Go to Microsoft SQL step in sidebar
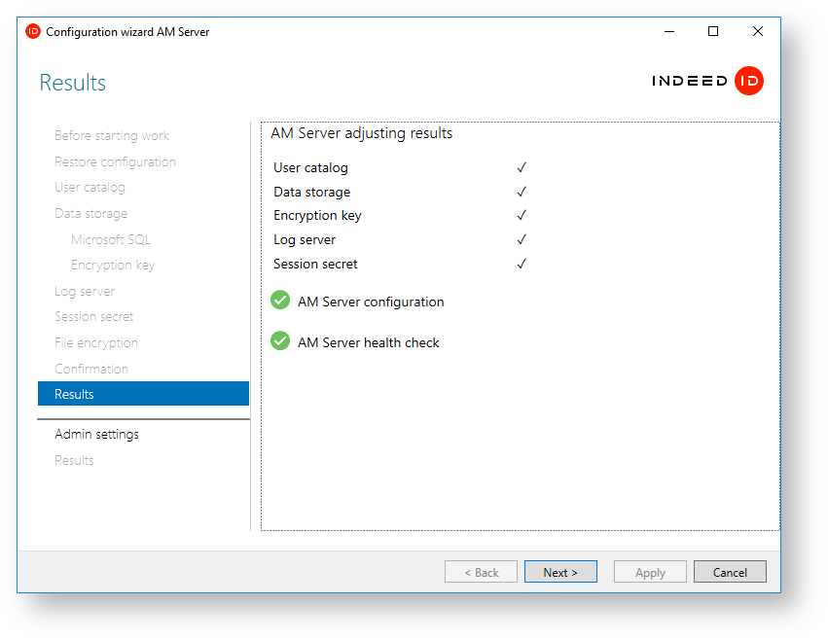This screenshot has width=828, height=640. [111, 239]
